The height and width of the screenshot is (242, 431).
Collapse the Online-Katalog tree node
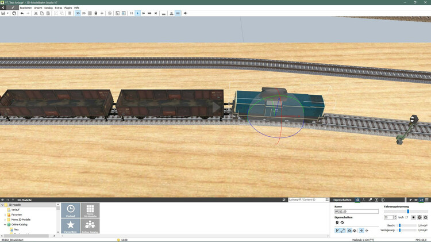(x=5, y=225)
